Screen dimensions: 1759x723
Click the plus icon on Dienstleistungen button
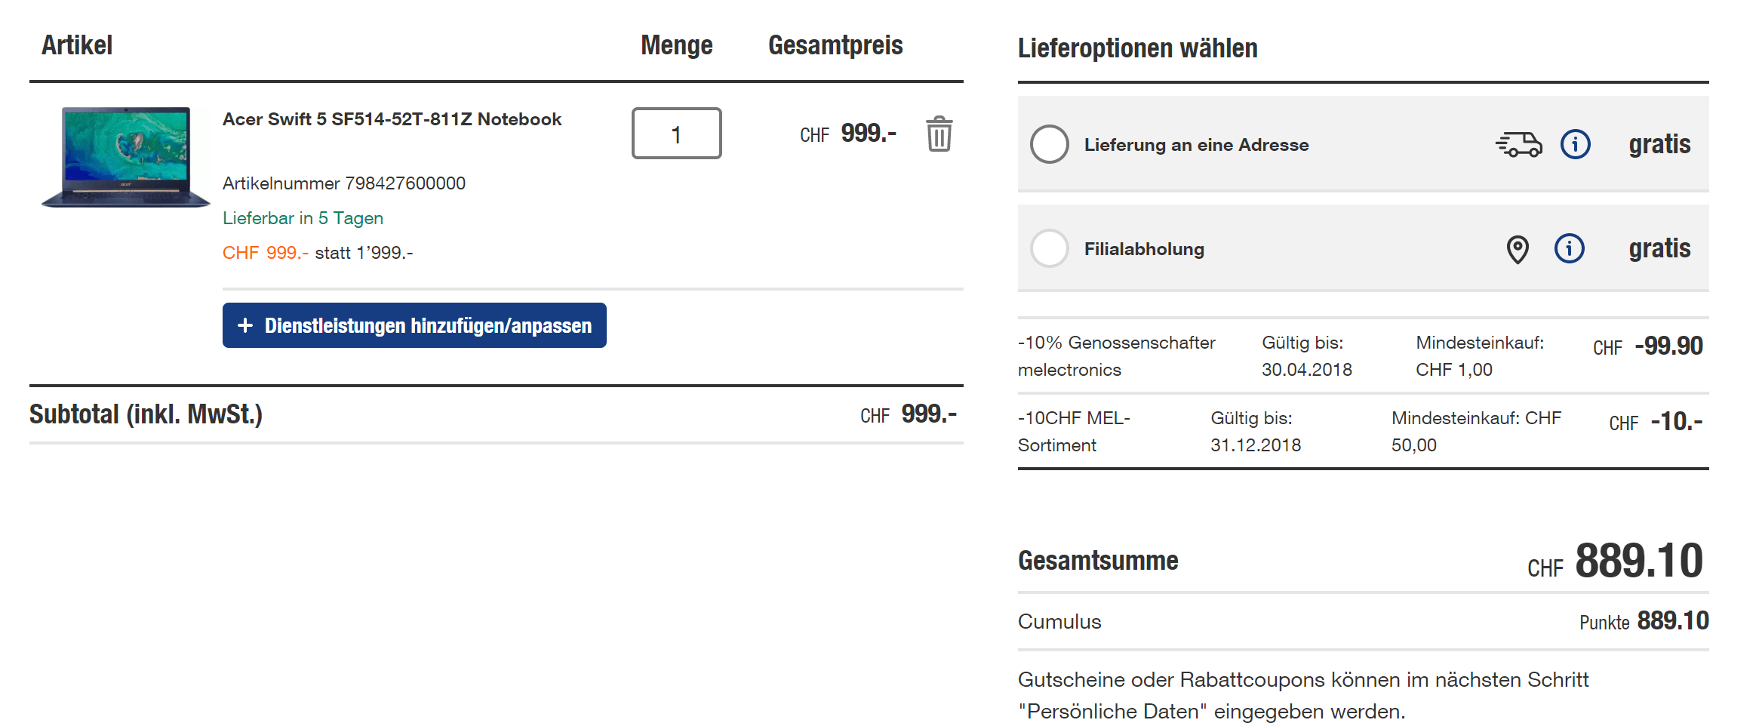pos(244,325)
